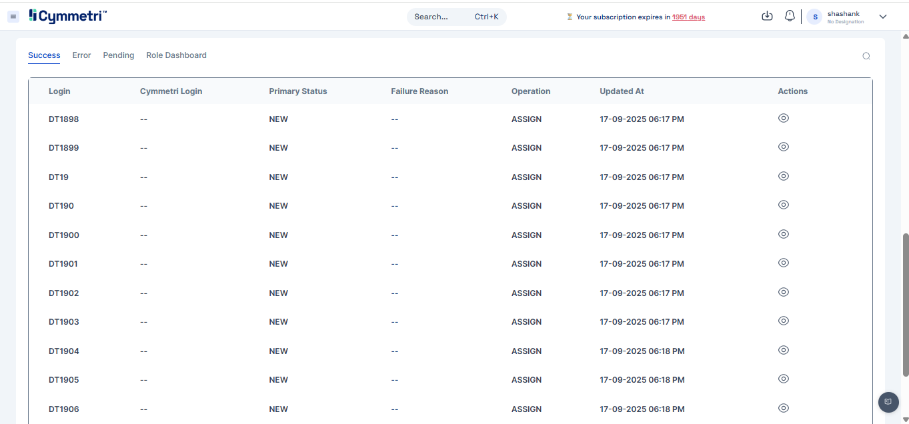View details for DT190 row
Viewport: 909px width, 424px height.
point(784,205)
